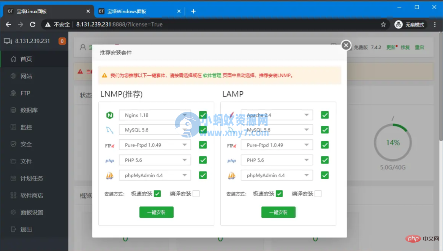Go back to previous browser page
Image resolution: width=443 pixels, height=251 pixels.
click(8, 25)
